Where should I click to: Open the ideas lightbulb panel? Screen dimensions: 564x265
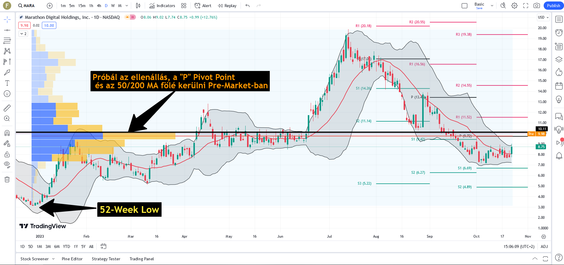pos(559,100)
